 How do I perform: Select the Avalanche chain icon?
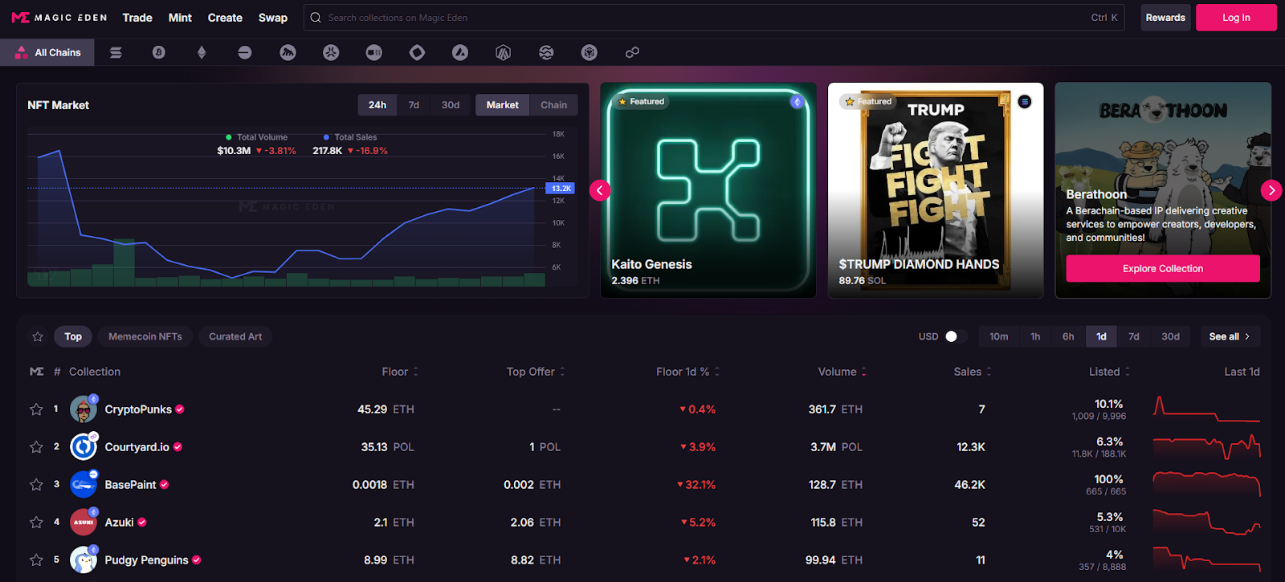[x=460, y=53]
